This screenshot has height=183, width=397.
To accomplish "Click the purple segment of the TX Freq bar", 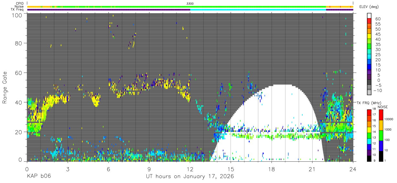I will [x=109, y=10].
